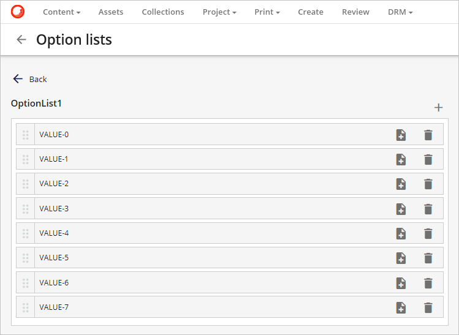The width and height of the screenshot is (459, 335).
Task: Click the Back link
Action: coord(30,79)
